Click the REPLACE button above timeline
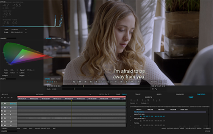The height and width of the screenshot is (134, 213). 5,94
